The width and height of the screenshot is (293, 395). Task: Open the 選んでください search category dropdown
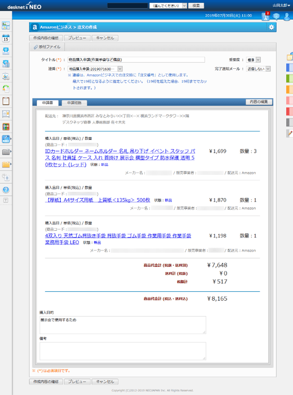(x=168, y=6)
